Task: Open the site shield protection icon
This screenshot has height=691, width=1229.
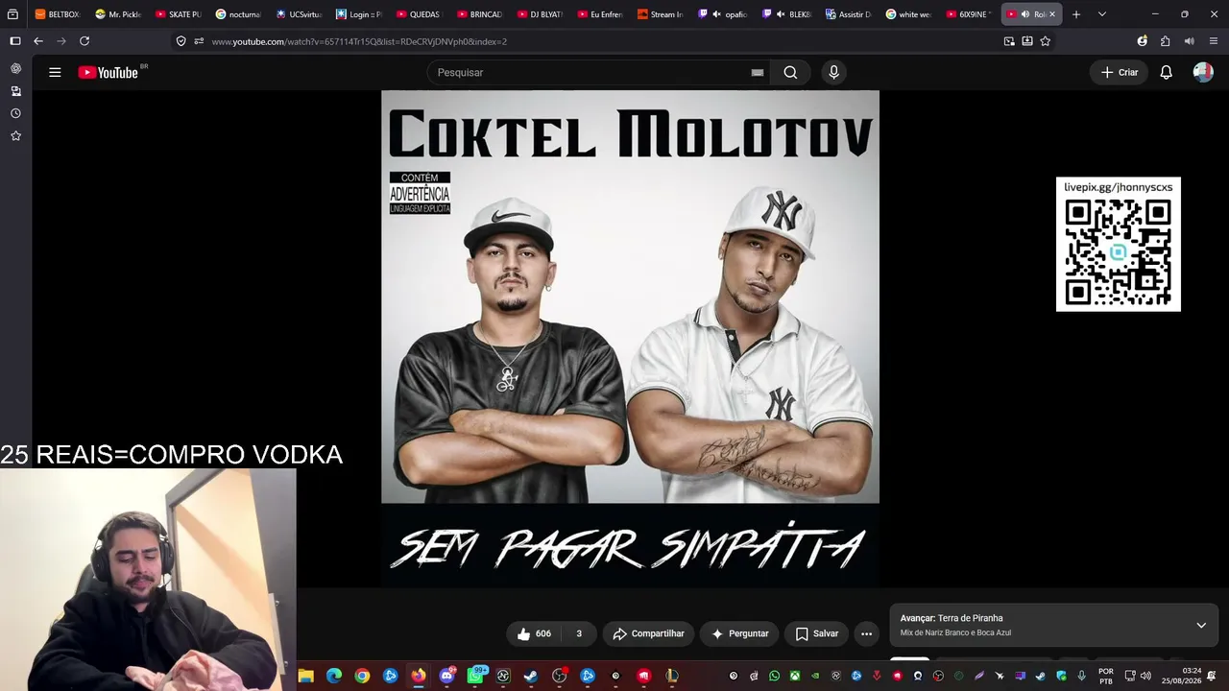Action: tap(181, 41)
